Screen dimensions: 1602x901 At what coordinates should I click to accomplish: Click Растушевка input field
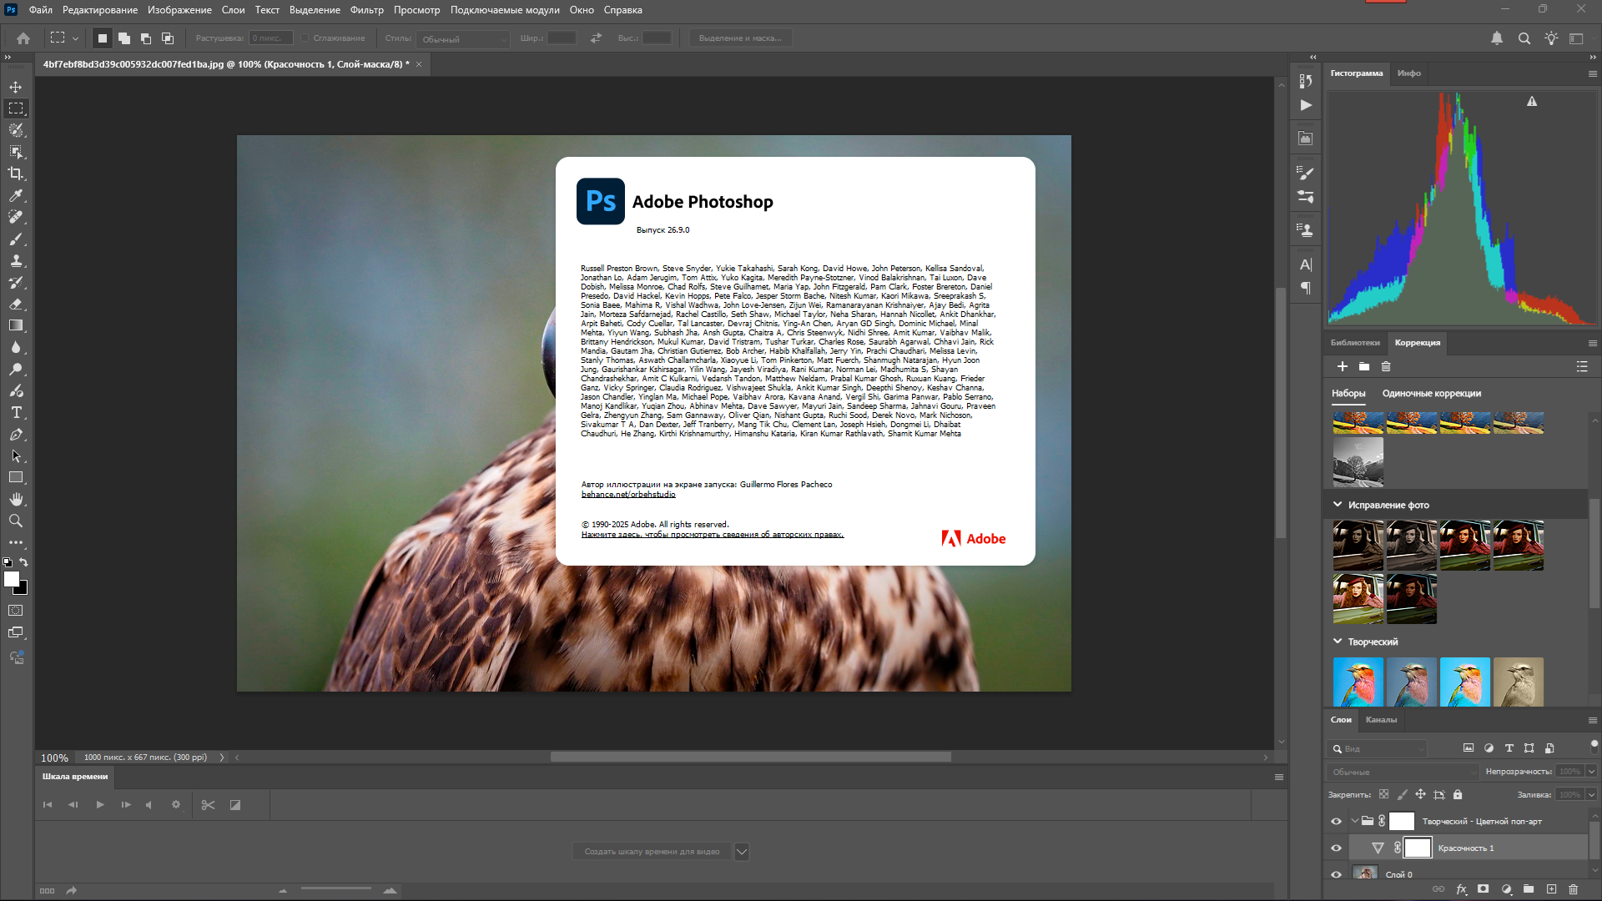coord(270,38)
